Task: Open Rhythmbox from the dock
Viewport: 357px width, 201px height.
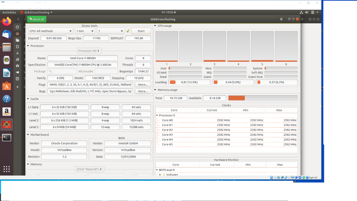Action: point(7,60)
